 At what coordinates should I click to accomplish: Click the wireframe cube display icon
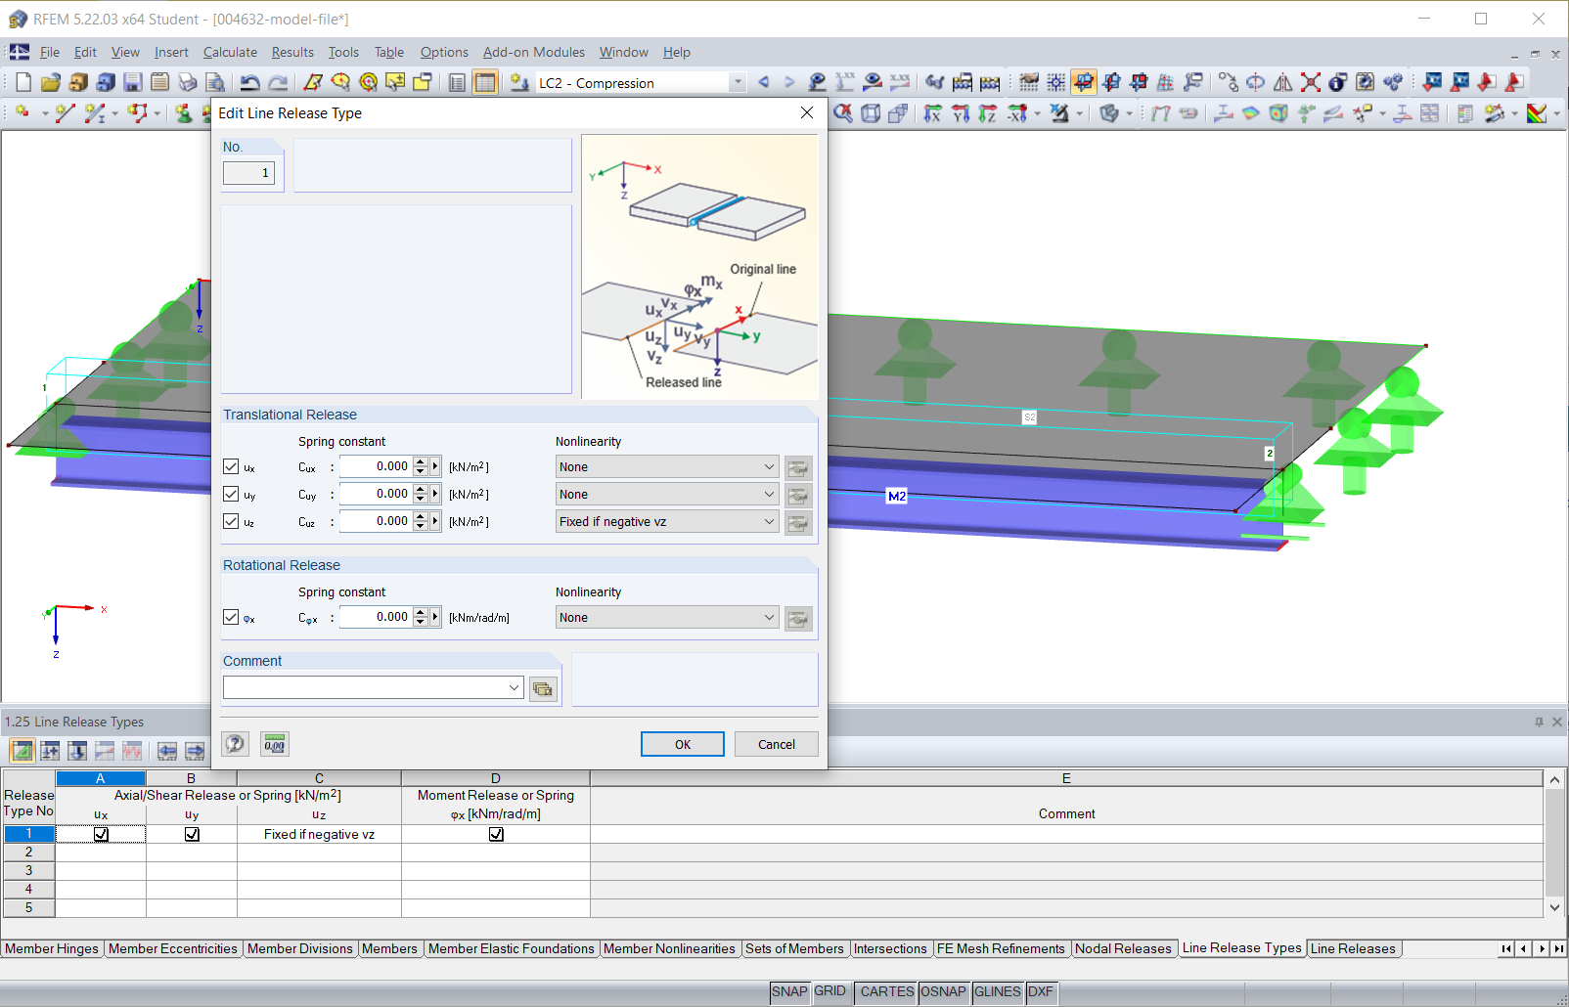click(x=871, y=113)
